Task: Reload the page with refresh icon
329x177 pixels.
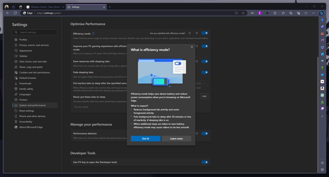Action: [x=15, y=13]
